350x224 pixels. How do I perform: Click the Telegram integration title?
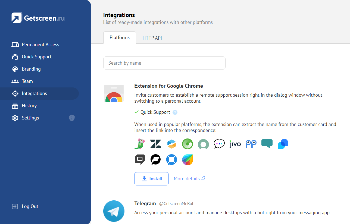tap(145, 203)
